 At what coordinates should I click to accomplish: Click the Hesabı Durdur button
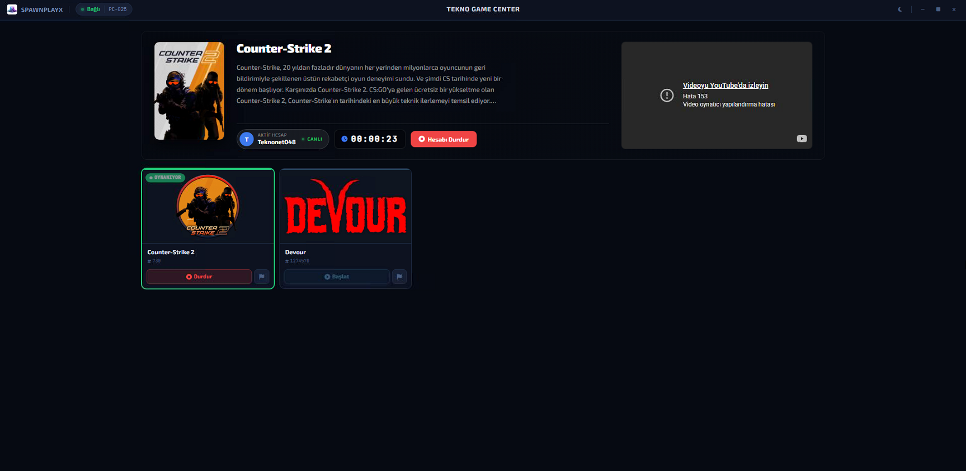tap(444, 139)
